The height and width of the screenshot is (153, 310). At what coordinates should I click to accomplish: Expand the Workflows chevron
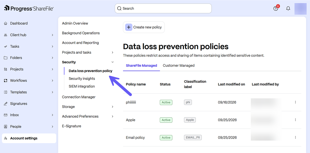(x=53, y=81)
